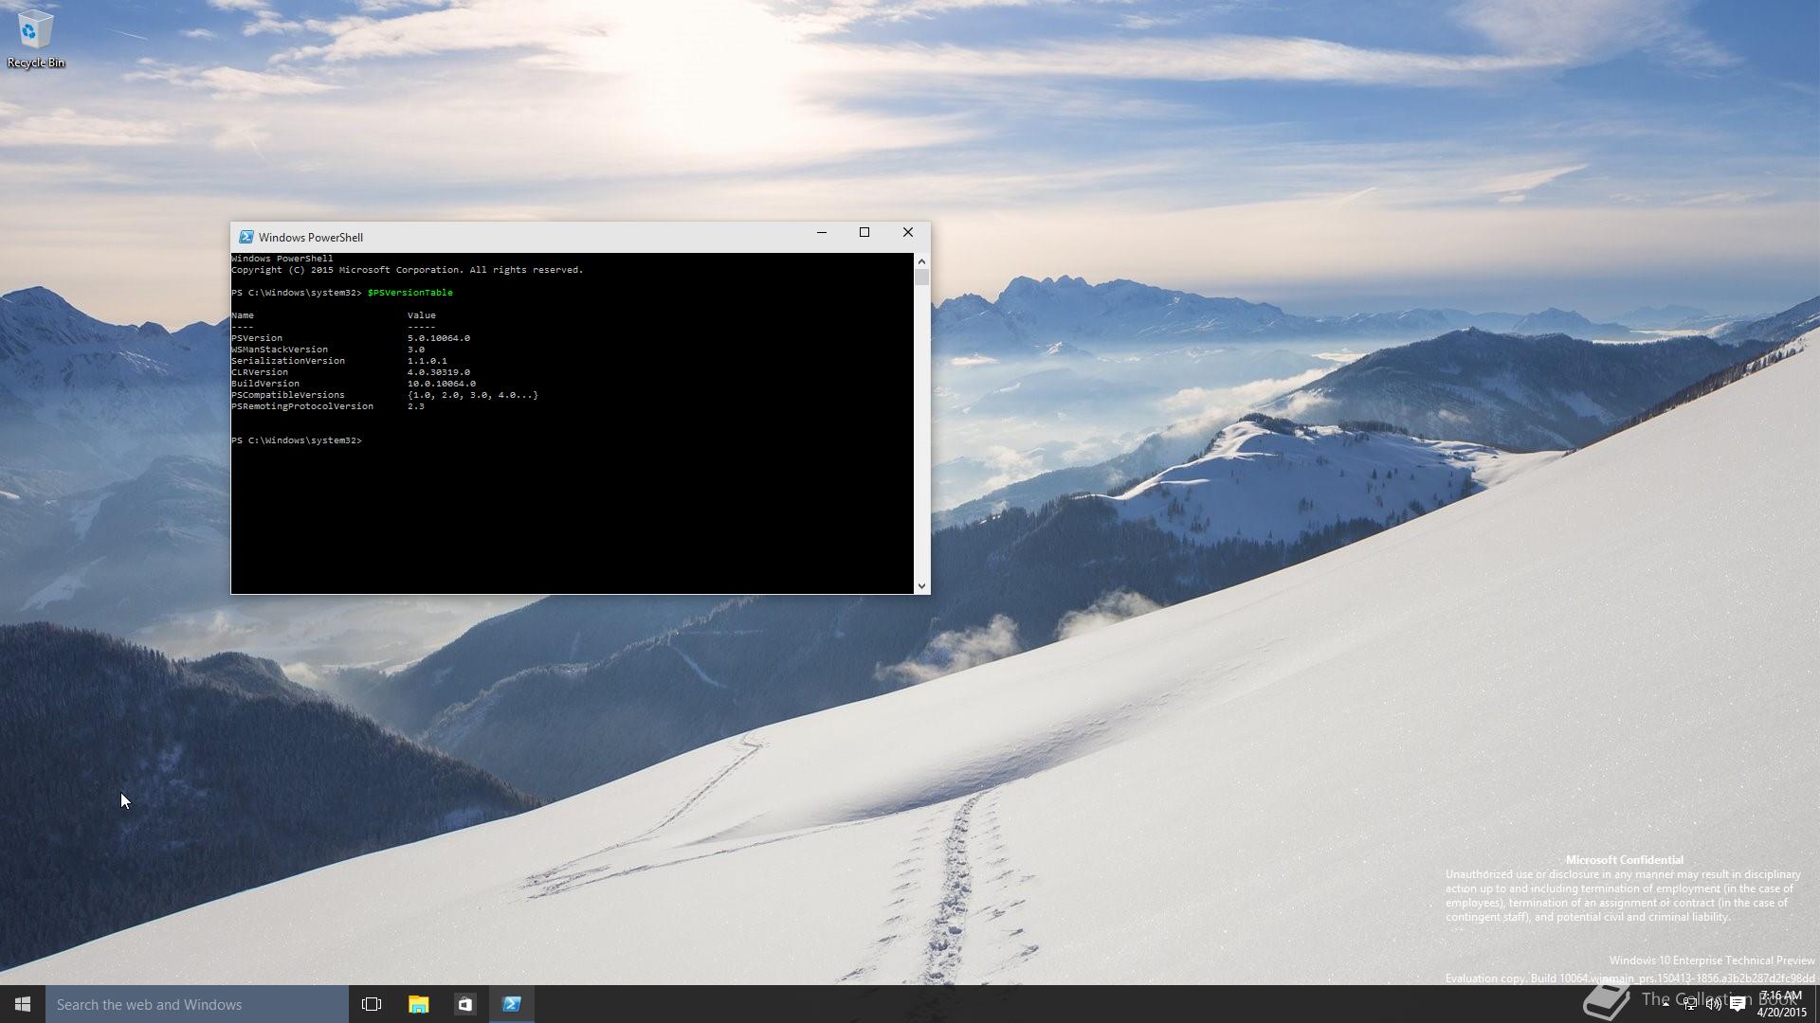This screenshot has height=1023, width=1820.
Task: Click the WSManStackVersion row name
Action: (x=280, y=350)
